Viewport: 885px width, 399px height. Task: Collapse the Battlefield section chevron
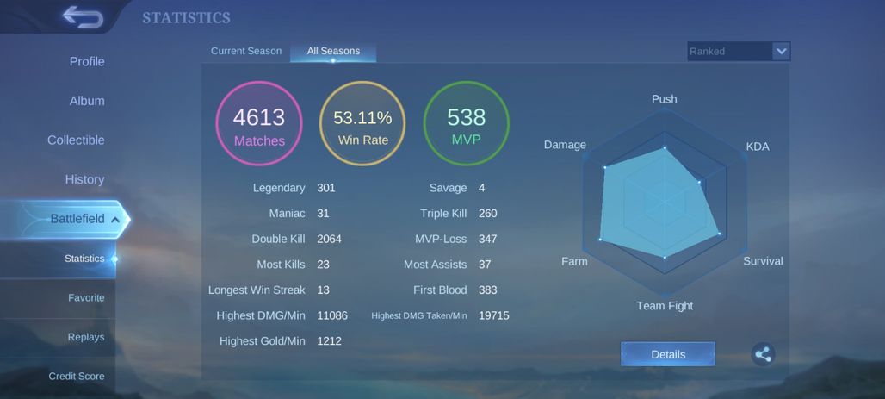pyautogui.click(x=115, y=219)
